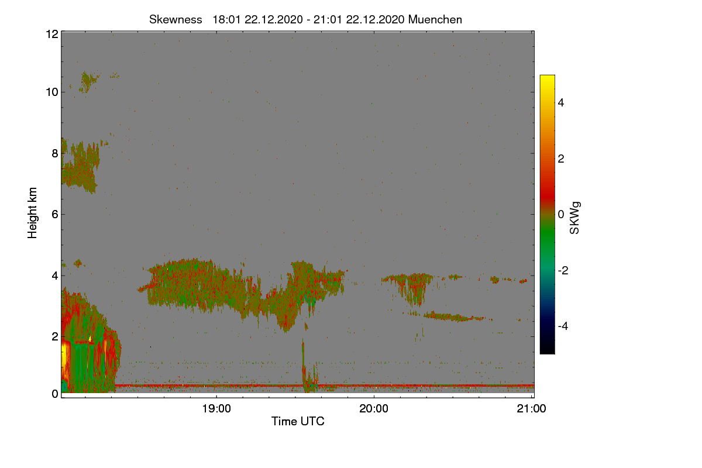This screenshot has width=702, height=468.
Task: Click the 8 km height tick label
Action: (54, 153)
